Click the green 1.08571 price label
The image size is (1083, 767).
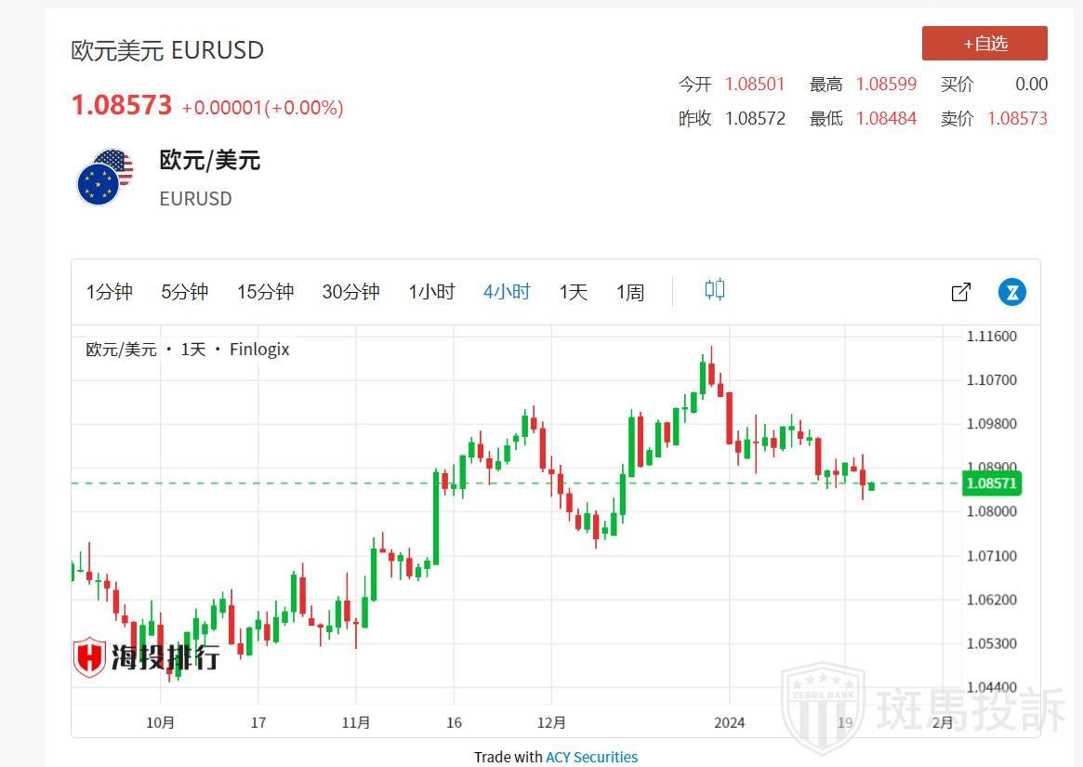991,483
